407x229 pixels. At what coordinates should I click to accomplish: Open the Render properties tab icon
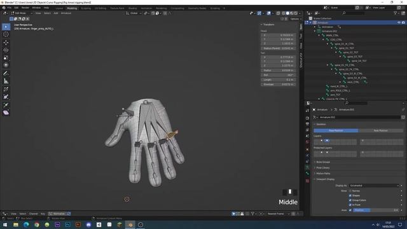[307, 118]
